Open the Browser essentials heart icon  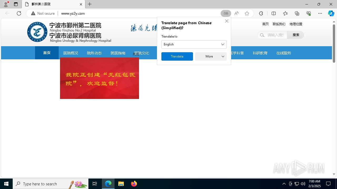click(309, 13)
